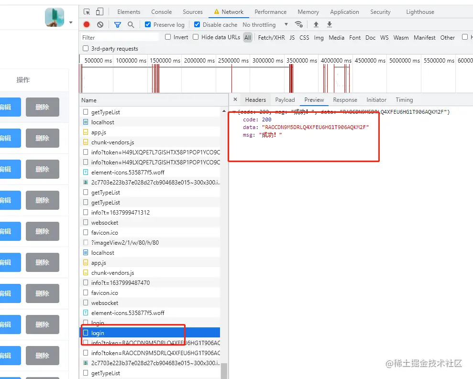This screenshot has width=473, height=379.
Task: Toggle Disable cache checkbox
Action: click(197, 24)
